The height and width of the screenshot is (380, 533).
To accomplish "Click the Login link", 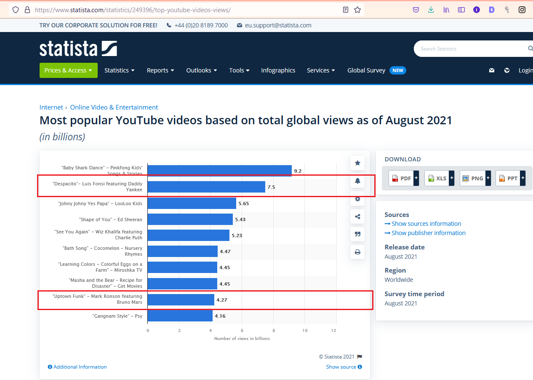I will coord(525,70).
